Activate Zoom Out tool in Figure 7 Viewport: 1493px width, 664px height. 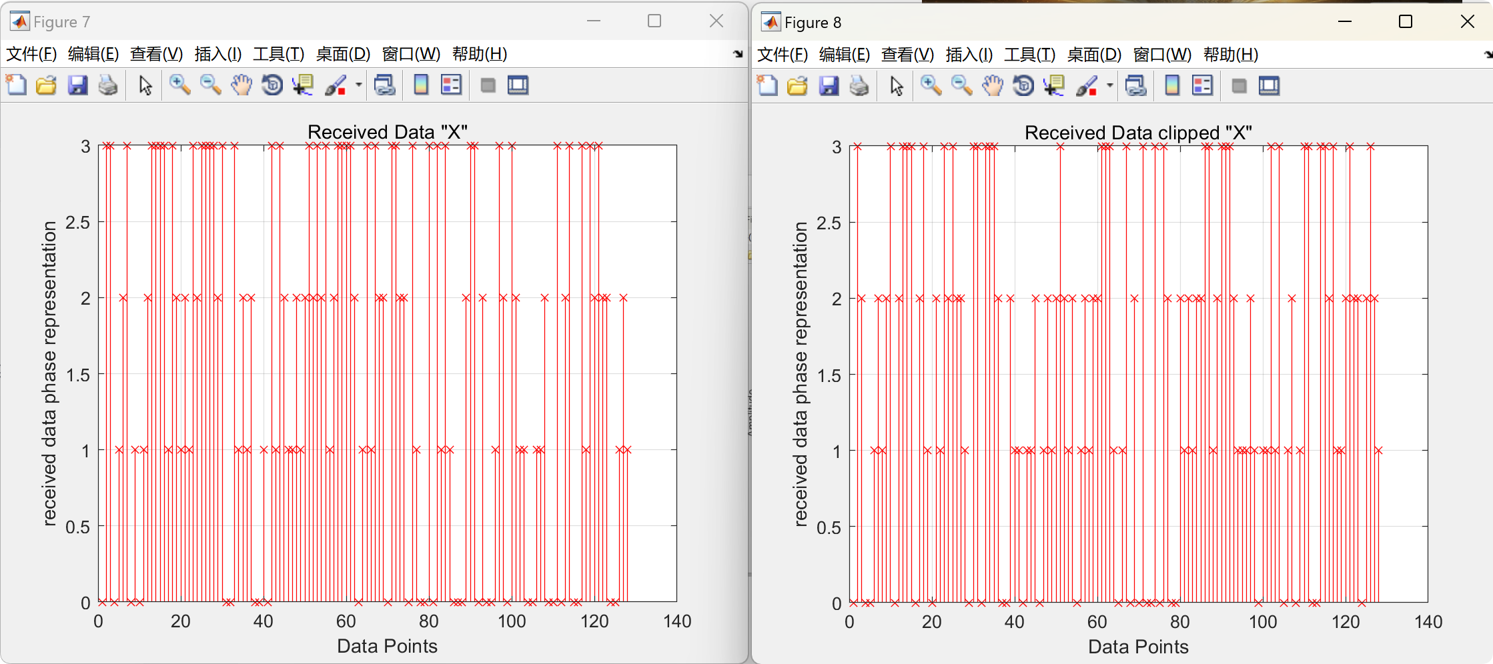pyautogui.click(x=210, y=85)
